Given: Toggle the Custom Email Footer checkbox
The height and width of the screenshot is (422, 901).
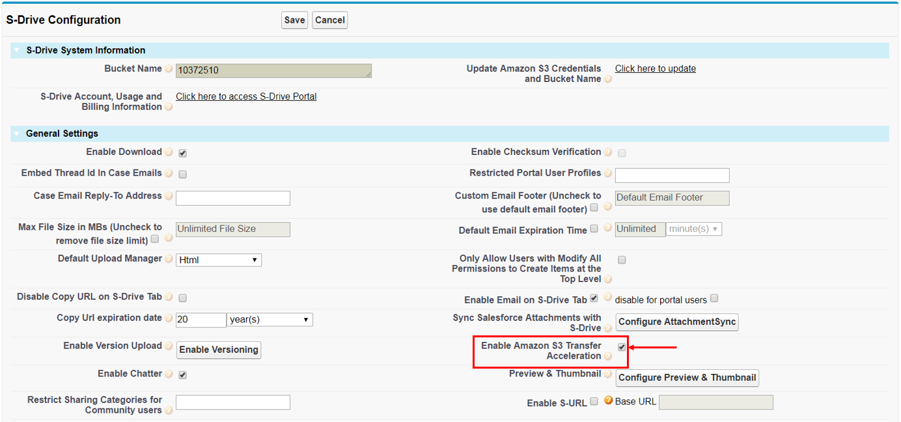Looking at the screenshot, I should (x=594, y=208).
